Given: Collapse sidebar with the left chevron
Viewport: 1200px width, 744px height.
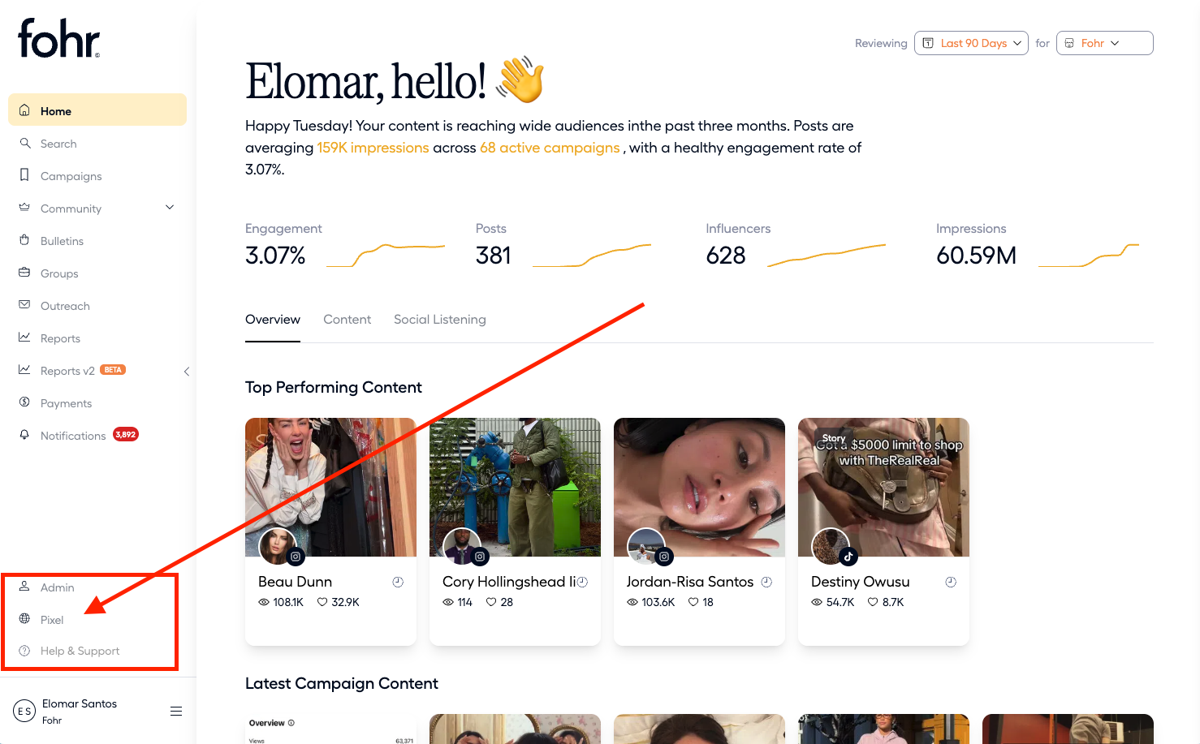Looking at the screenshot, I should pyautogui.click(x=187, y=372).
